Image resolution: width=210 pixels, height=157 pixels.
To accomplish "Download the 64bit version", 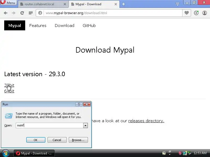I will pyautogui.click(x=9, y=91).
